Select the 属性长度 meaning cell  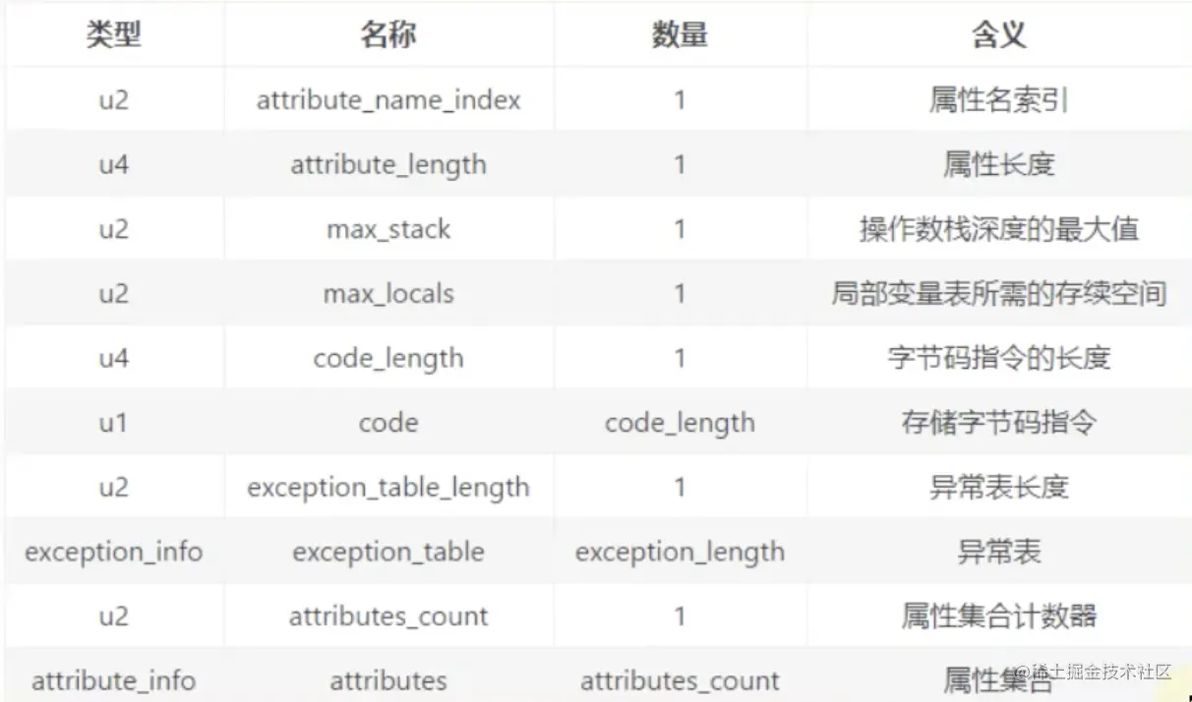tap(999, 165)
